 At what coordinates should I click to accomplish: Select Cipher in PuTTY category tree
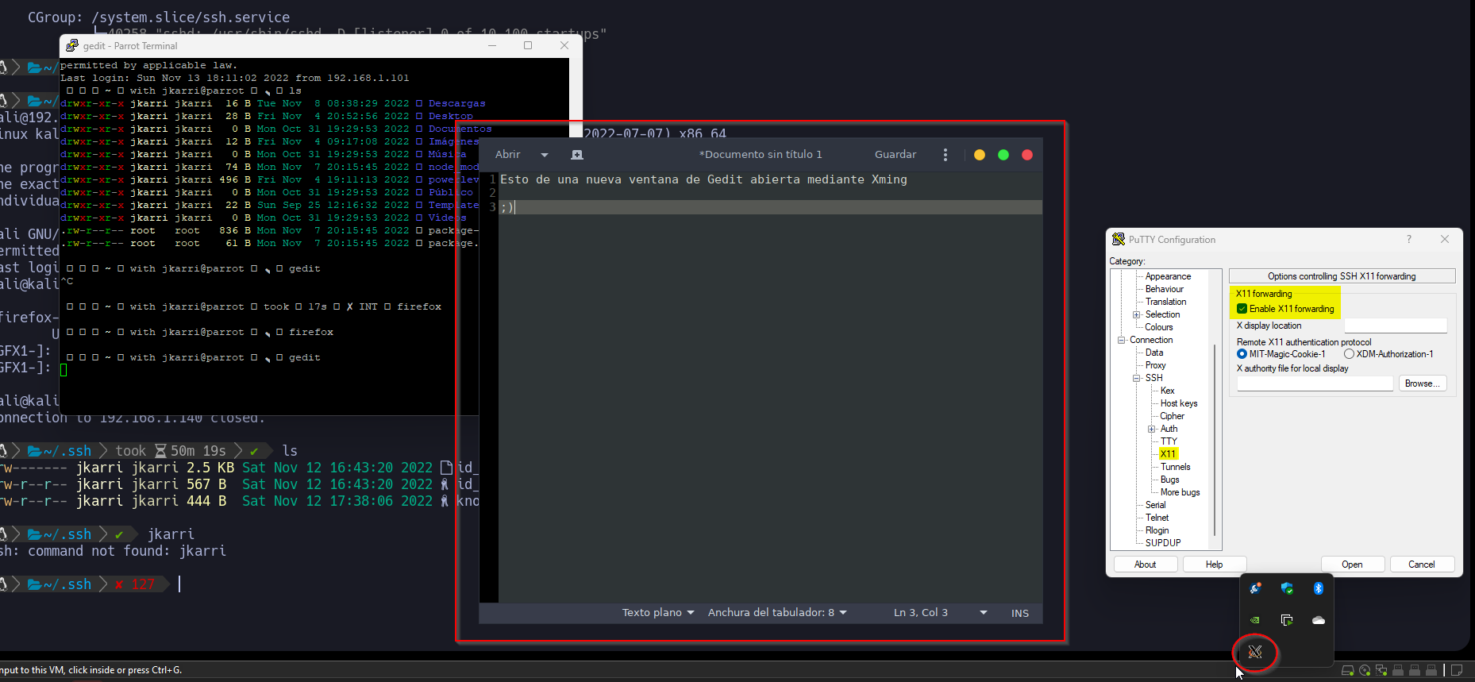(1172, 416)
